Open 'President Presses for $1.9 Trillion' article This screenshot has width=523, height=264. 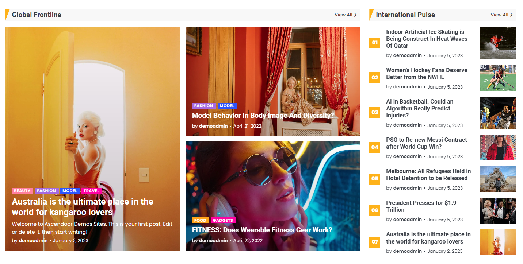421,206
